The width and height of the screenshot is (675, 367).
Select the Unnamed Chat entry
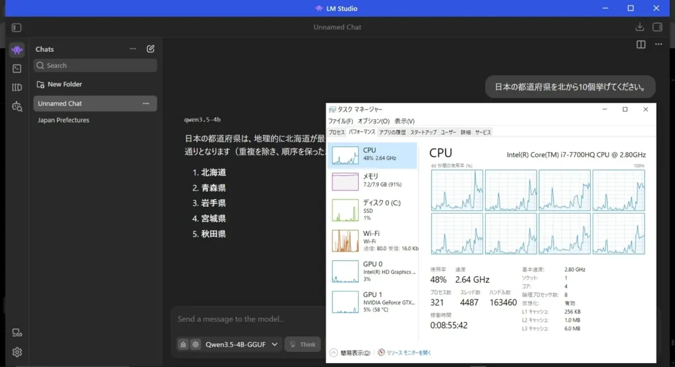coord(95,103)
